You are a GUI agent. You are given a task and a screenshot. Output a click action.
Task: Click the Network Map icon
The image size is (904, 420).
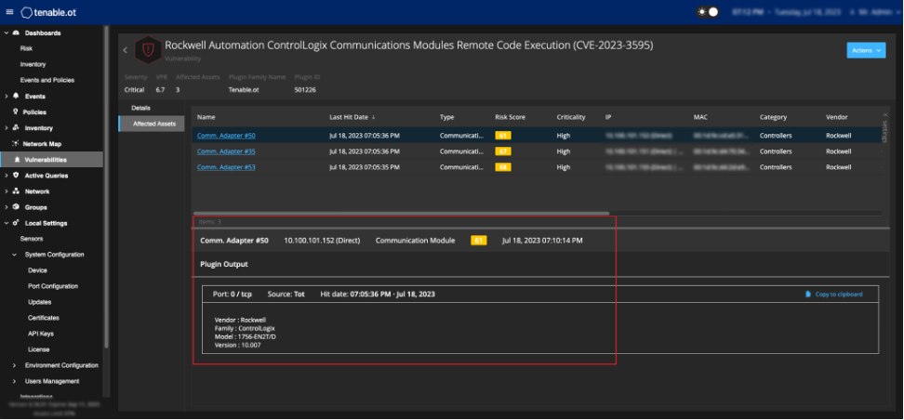pos(16,143)
